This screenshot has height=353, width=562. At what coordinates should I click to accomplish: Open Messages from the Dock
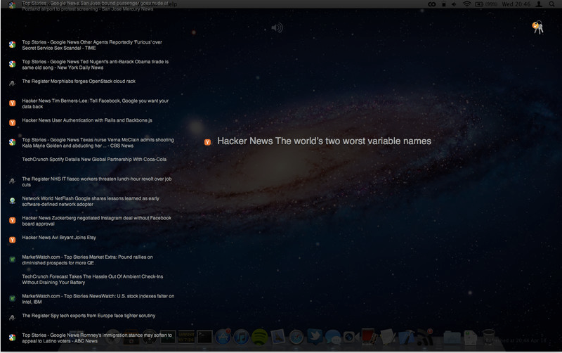pos(333,338)
